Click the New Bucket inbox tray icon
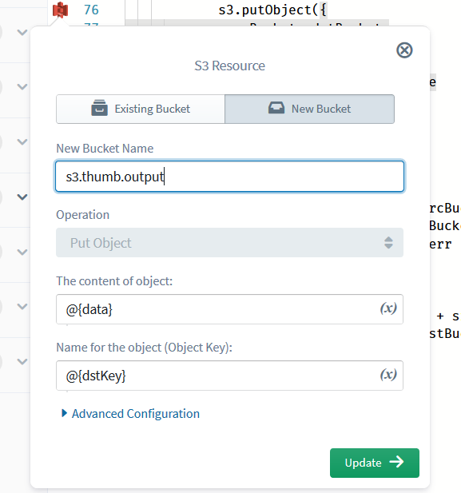The width and height of the screenshot is (461, 493). tap(276, 108)
